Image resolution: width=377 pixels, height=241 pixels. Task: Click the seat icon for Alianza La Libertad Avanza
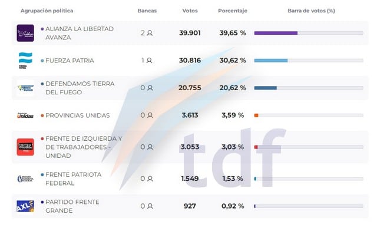(150, 33)
